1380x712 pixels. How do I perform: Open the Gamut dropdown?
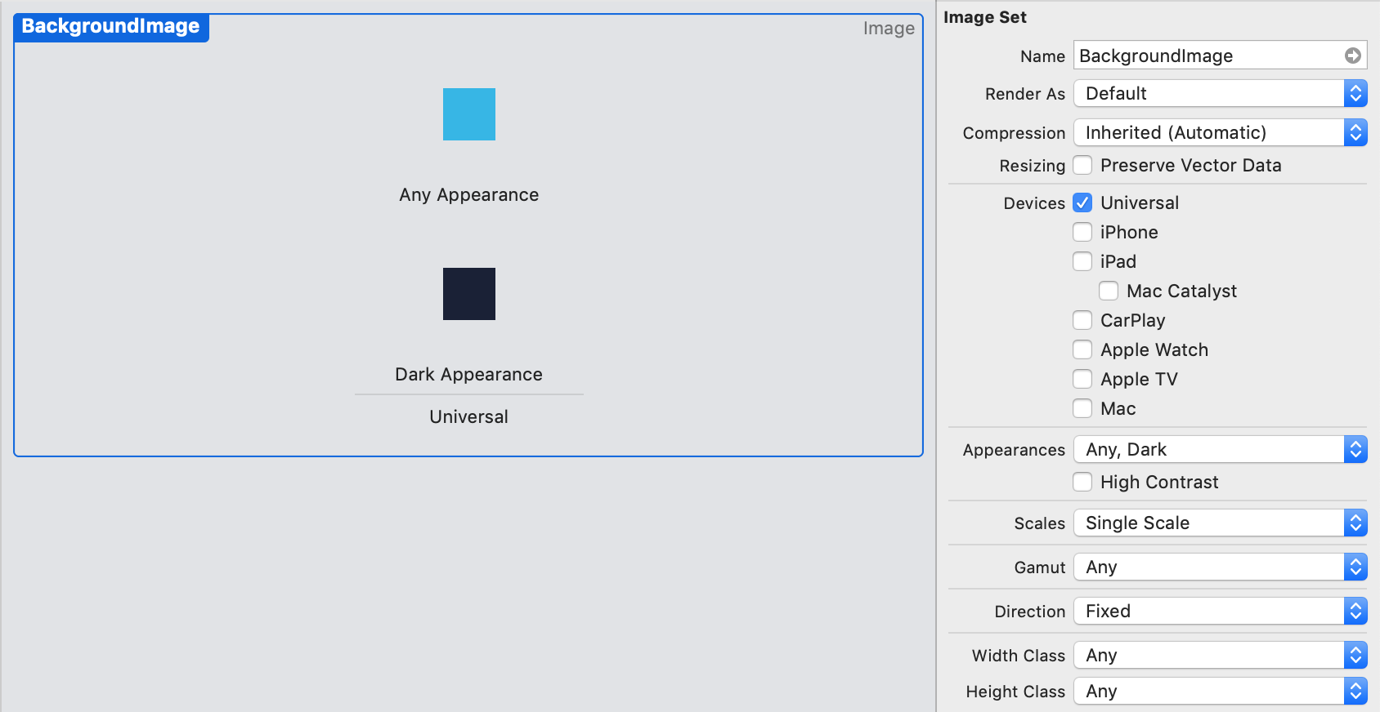[x=1221, y=567]
